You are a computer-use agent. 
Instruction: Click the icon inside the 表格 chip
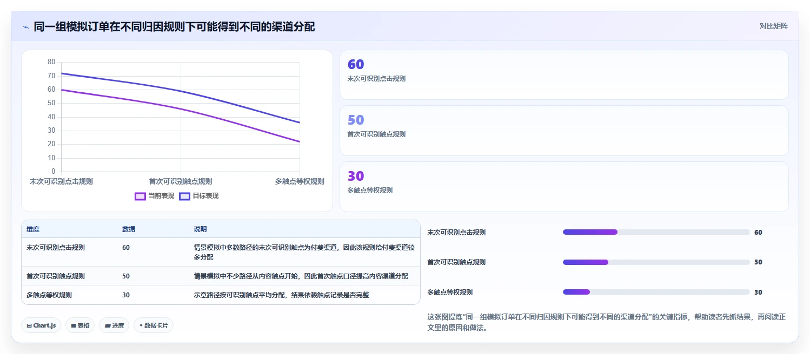click(74, 325)
